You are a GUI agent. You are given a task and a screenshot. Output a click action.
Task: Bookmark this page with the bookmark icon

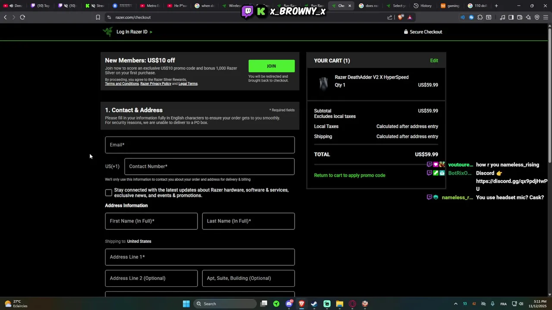point(98,17)
